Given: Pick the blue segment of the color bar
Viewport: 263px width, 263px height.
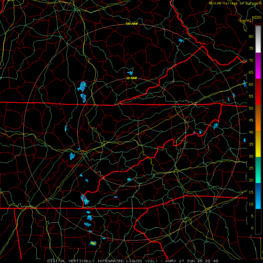Looking at the screenshot, I should pyautogui.click(x=258, y=196).
